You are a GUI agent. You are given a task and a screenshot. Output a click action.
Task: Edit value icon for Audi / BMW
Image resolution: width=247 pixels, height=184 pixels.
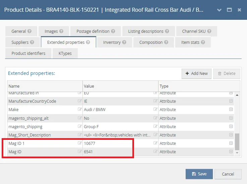(155, 109)
